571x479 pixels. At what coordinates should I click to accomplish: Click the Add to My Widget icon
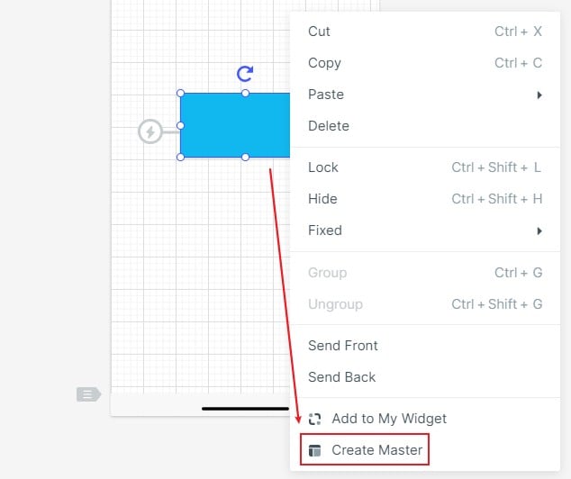[x=314, y=419]
